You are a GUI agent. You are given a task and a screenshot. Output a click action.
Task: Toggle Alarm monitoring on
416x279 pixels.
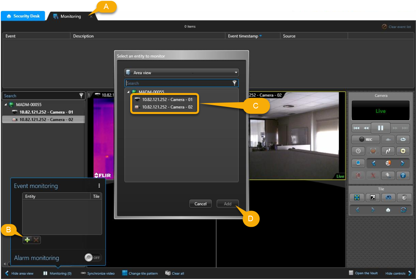click(93, 258)
